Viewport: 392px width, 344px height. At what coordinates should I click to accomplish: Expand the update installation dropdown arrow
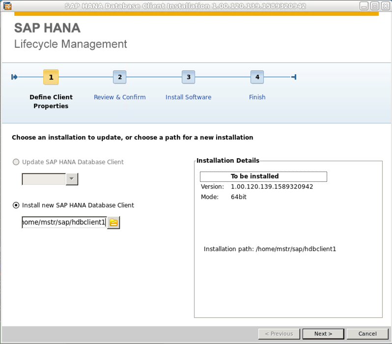coord(72,179)
